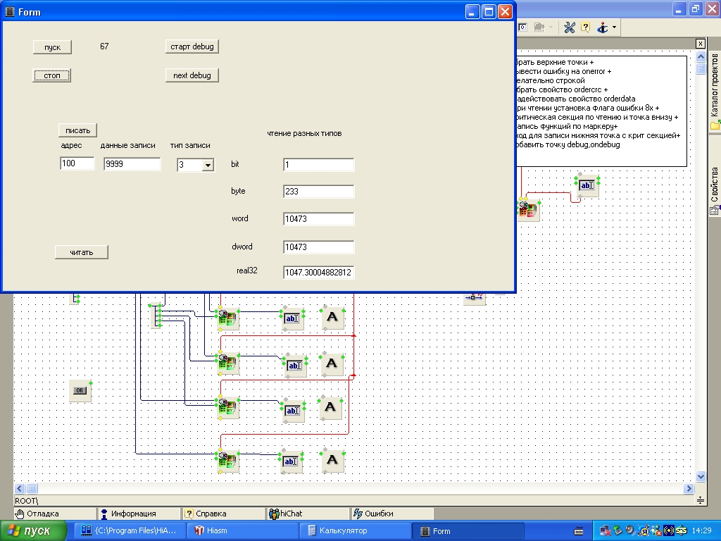The width and height of the screenshot is (721, 541).
Task: Expand the arrow next to the info icon
Action: pyautogui.click(x=614, y=27)
